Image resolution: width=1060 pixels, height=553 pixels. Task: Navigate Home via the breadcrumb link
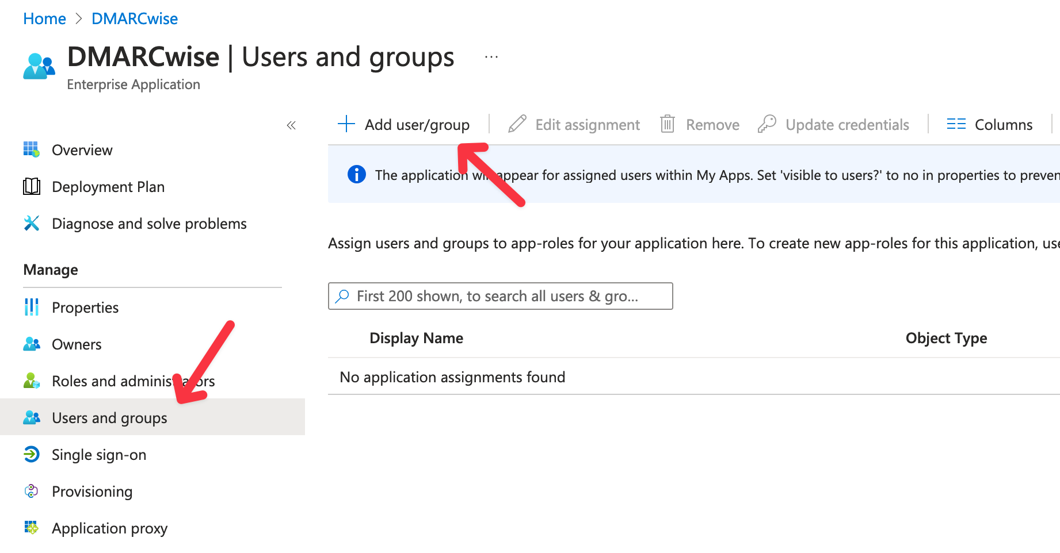click(44, 18)
